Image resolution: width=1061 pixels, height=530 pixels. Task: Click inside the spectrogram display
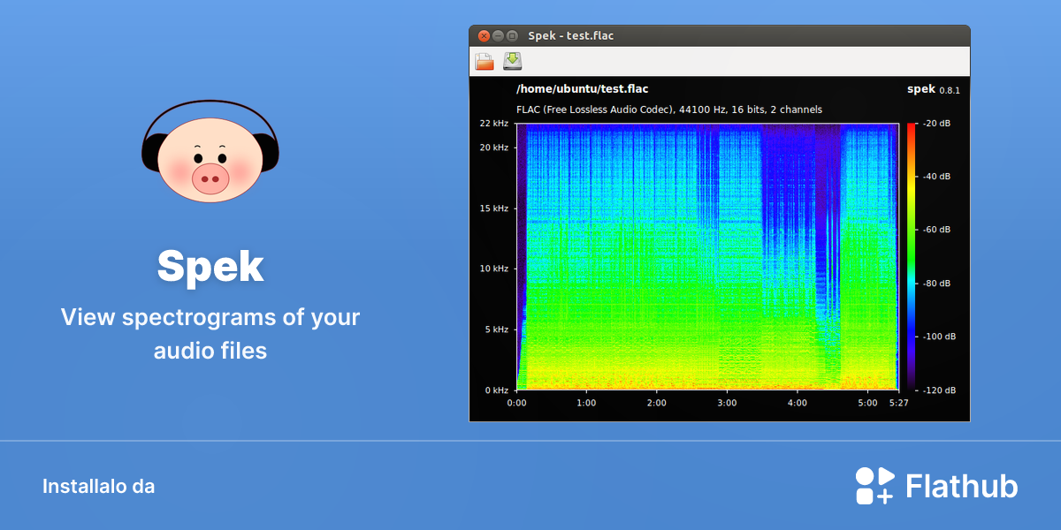coord(707,256)
